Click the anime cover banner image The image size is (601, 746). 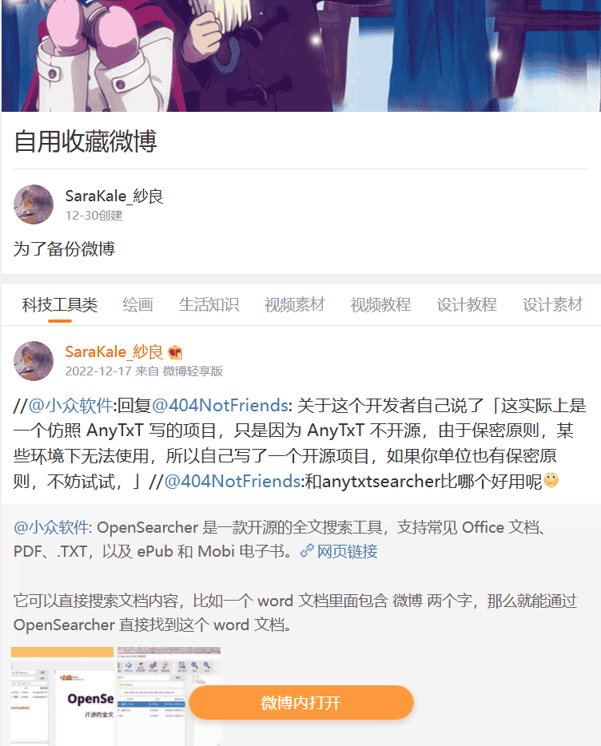coord(301,56)
